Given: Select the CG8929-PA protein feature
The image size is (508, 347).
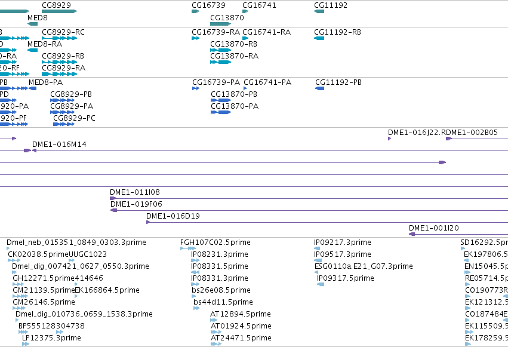Looking at the screenshot, I should pyautogui.click(x=62, y=112).
